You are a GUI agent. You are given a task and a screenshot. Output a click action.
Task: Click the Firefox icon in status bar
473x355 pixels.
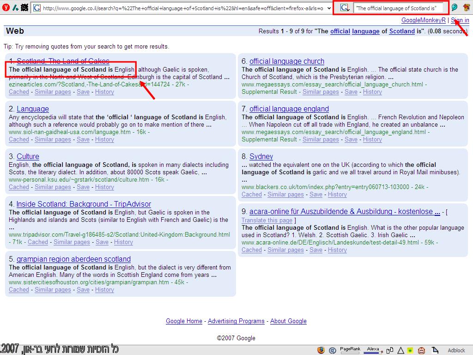[x=321, y=350]
